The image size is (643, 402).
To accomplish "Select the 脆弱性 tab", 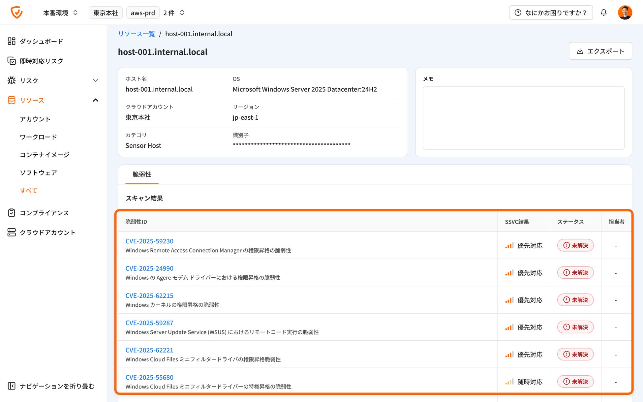I will coord(142,174).
